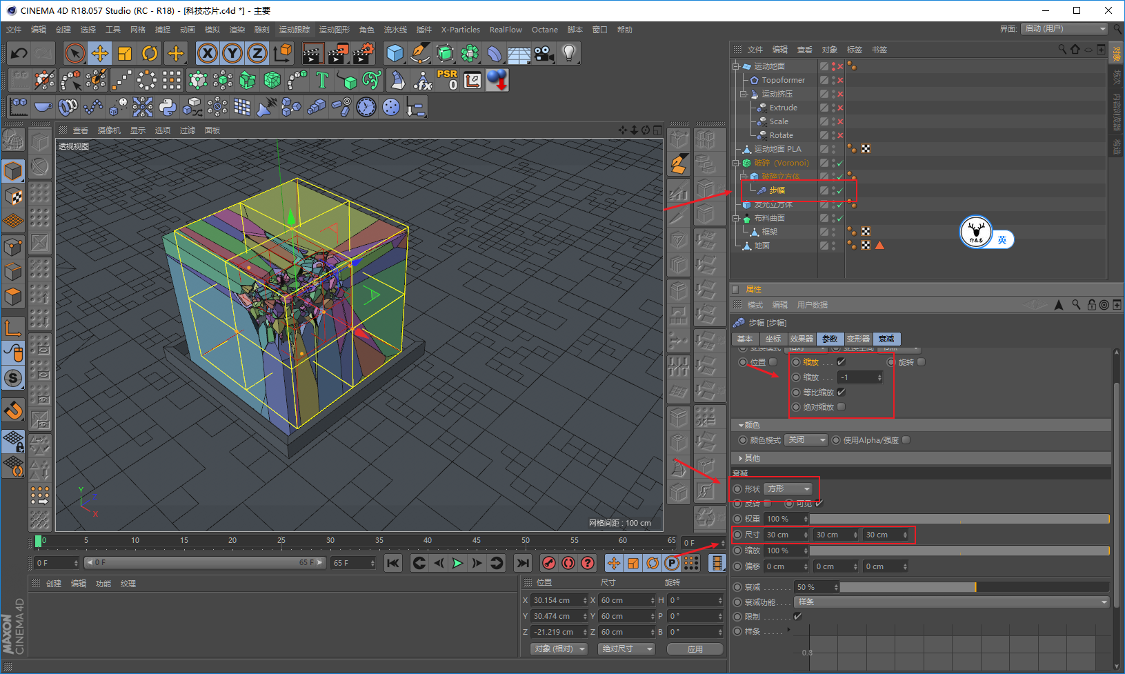Add a Cube primitive object icon

tap(395, 53)
